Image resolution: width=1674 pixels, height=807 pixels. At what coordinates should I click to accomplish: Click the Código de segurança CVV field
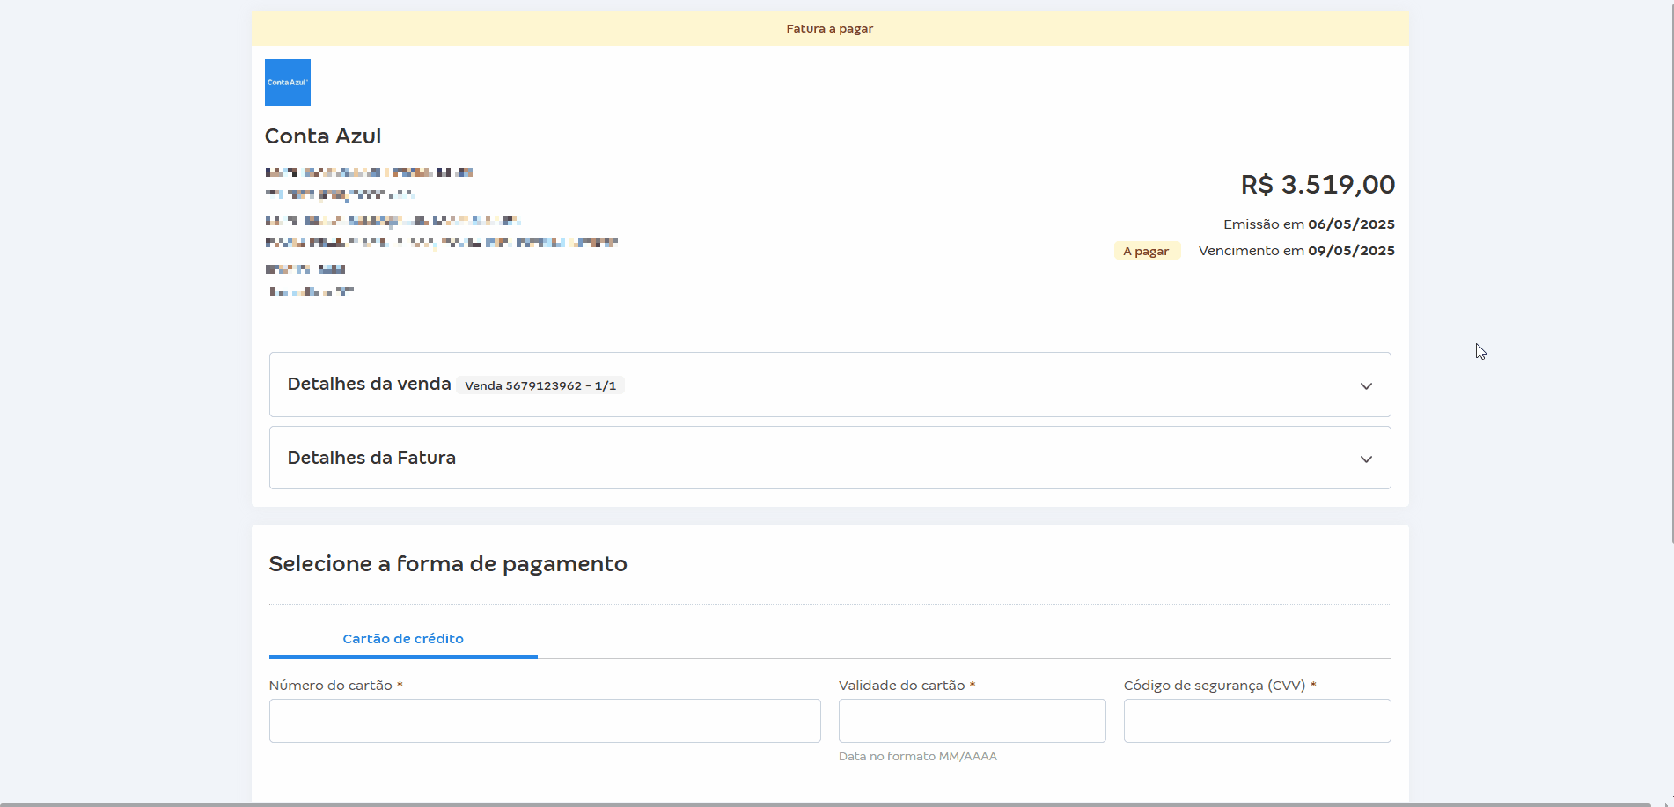point(1256,720)
